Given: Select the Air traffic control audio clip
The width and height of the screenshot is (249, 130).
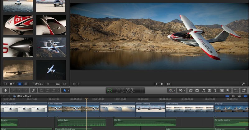Looking at the screenshot, I should (x=232, y=123).
